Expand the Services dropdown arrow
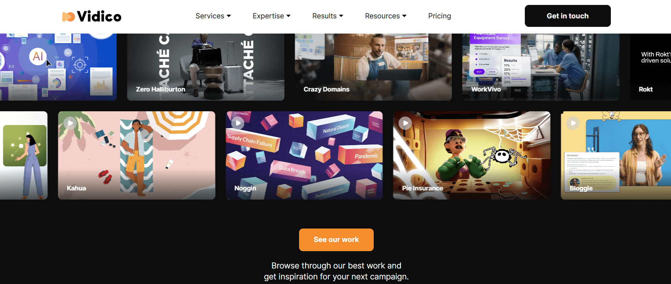 [229, 16]
